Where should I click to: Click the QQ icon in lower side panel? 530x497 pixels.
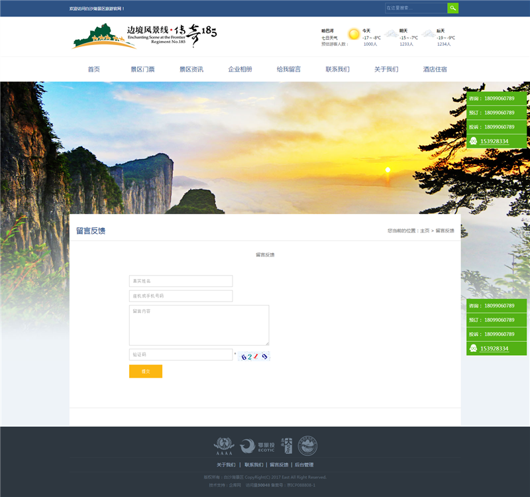click(473, 349)
